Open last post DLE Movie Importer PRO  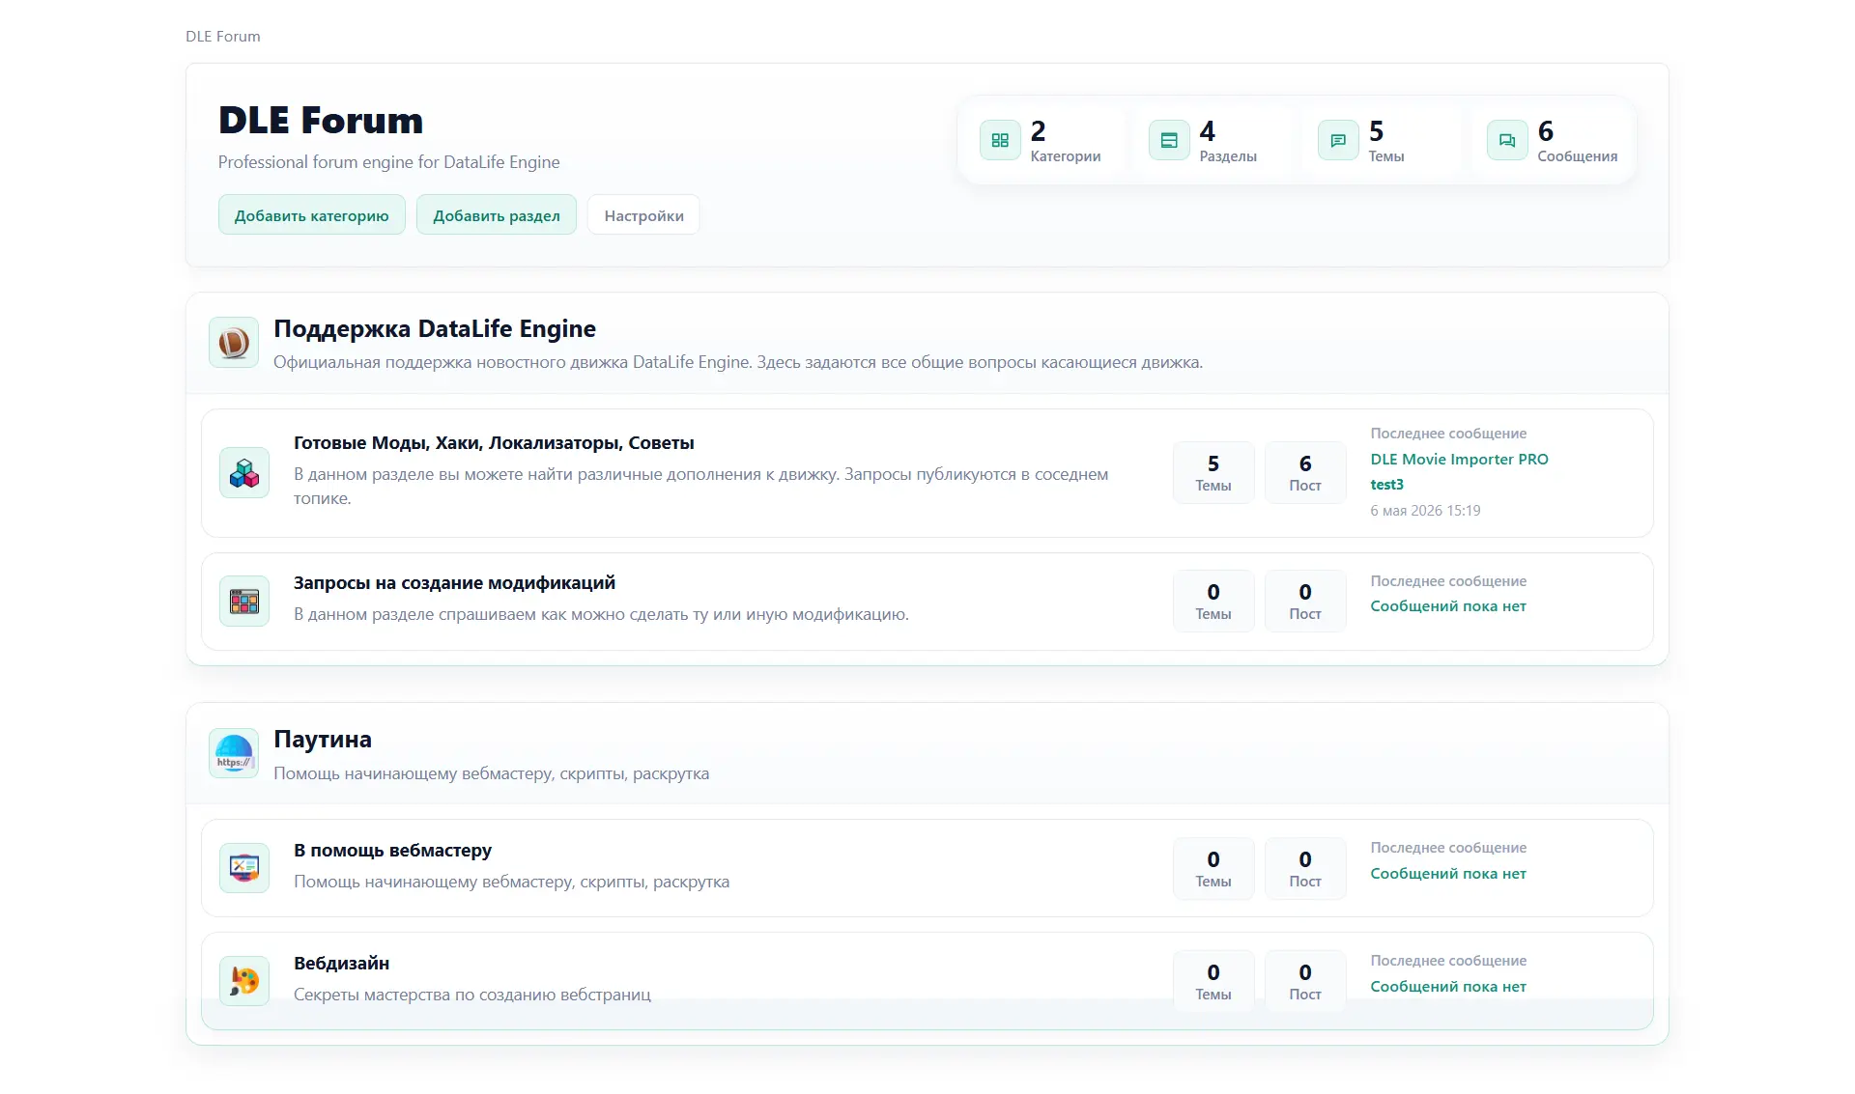point(1459,460)
